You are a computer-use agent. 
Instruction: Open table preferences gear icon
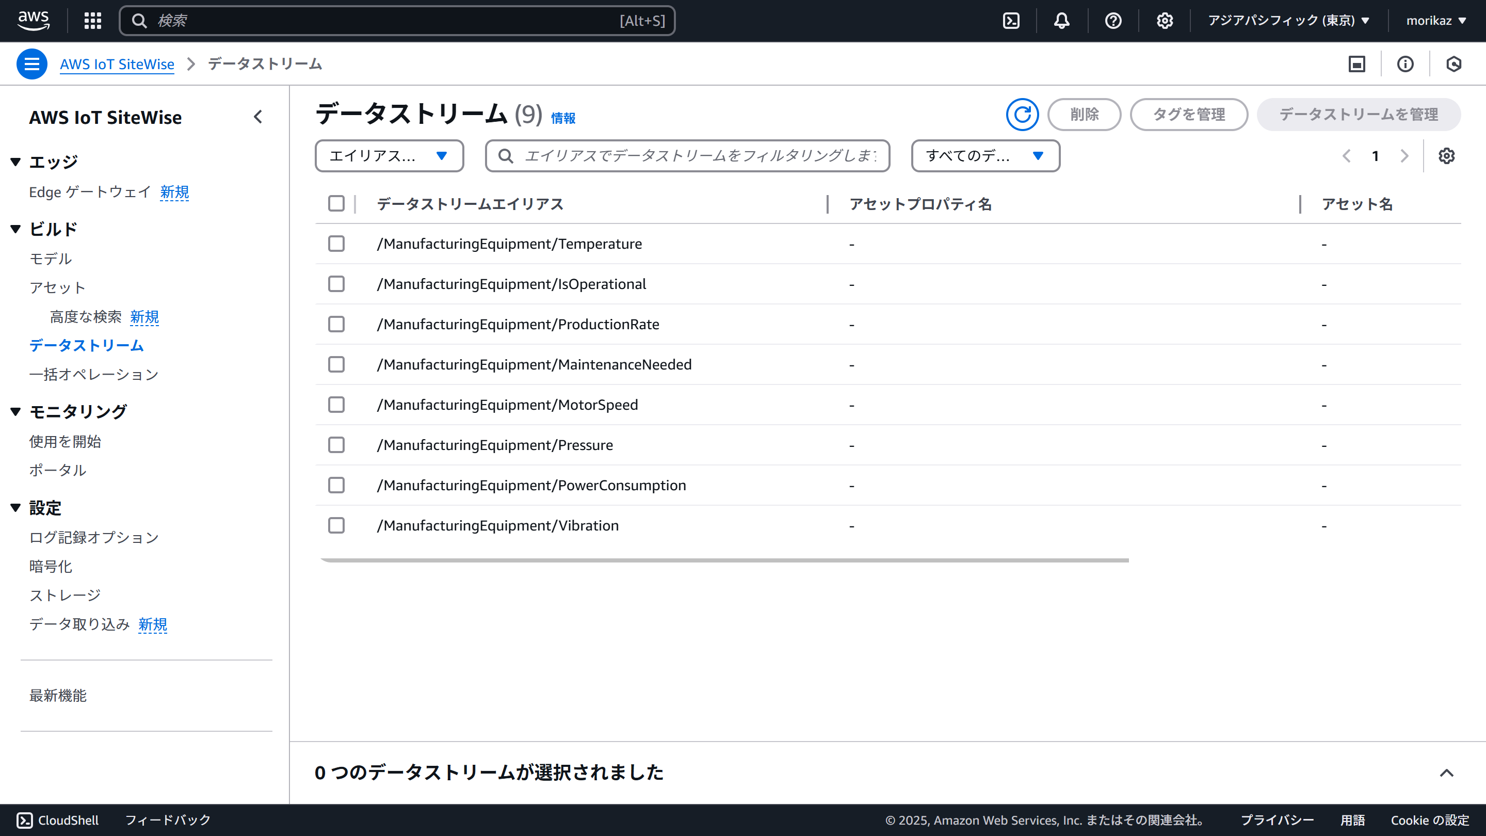[1446, 156]
